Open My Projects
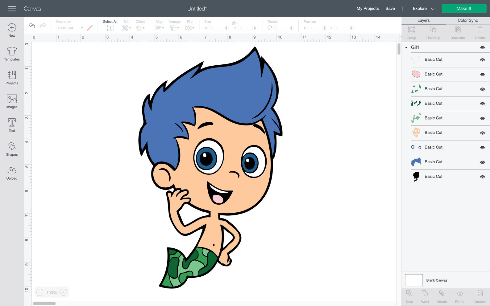 pyautogui.click(x=367, y=8)
